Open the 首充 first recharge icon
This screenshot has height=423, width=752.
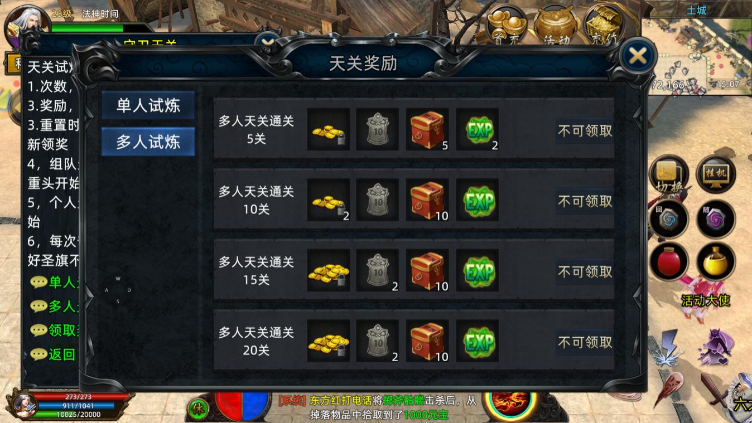pyautogui.click(x=507, y=25)
